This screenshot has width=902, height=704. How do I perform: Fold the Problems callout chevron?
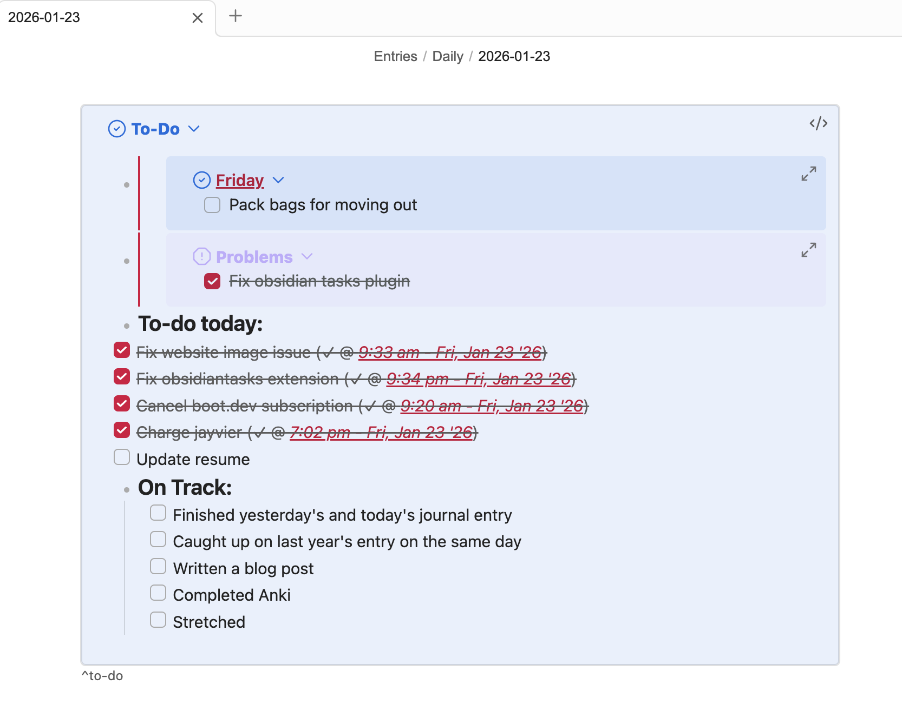(307, 256)
